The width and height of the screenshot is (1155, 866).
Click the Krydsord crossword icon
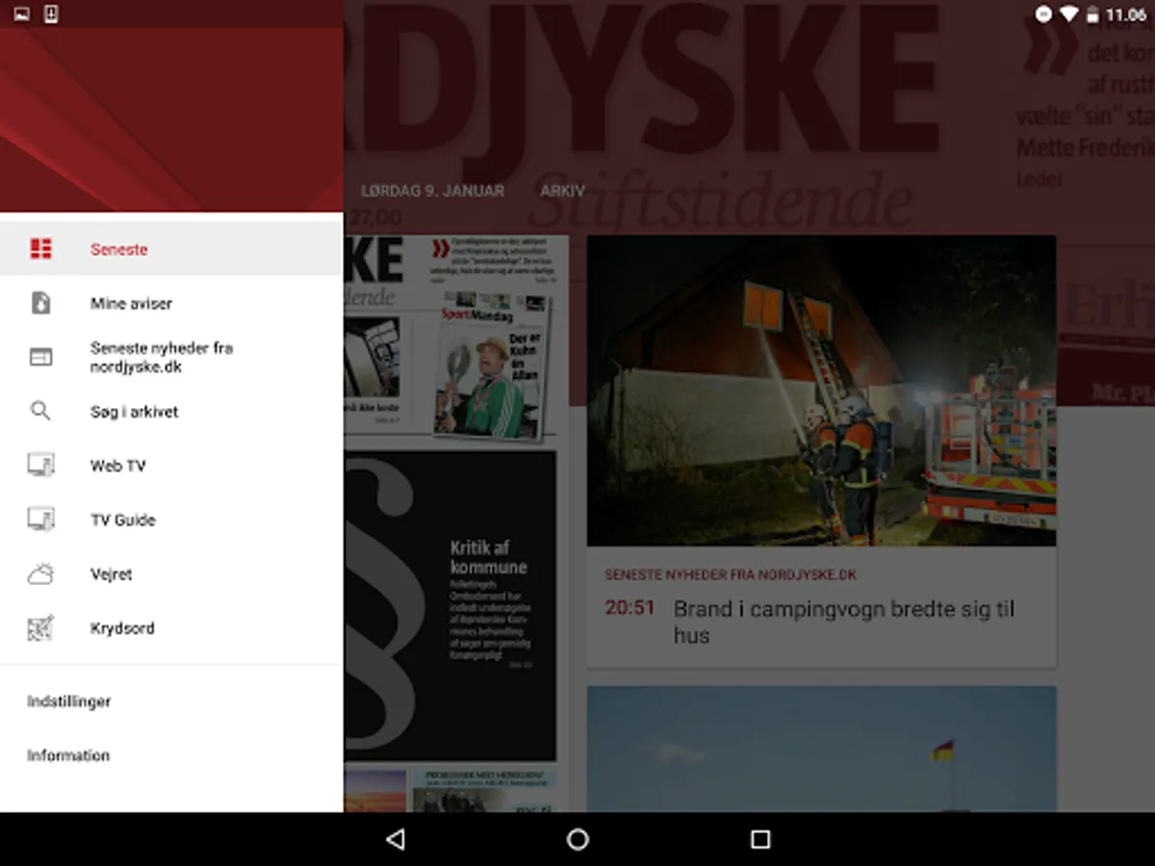(40, 628)
